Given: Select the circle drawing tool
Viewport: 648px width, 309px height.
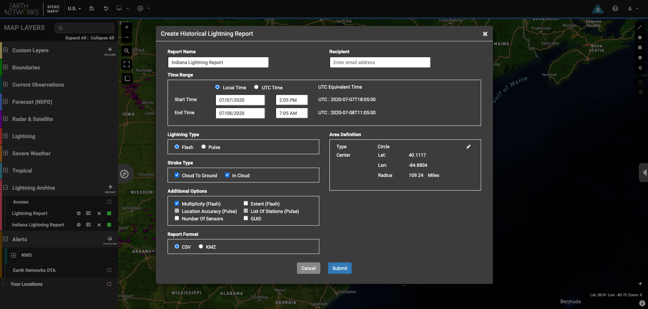Looking at the screenshot, I should pyautogui.click(x=640, y=58).
